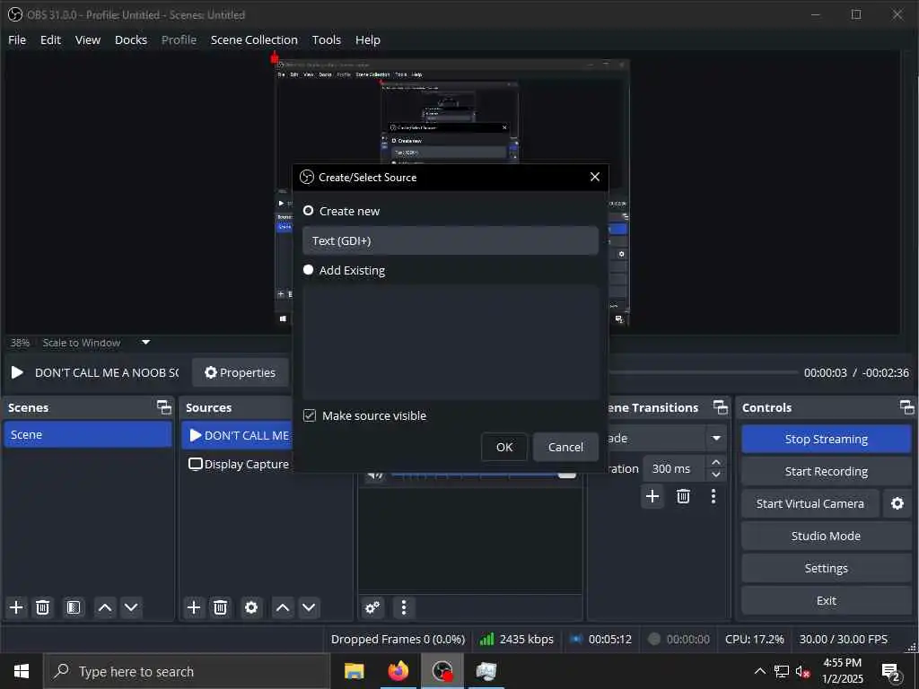This screenshot has width=919, height=689.
Task: Open the Tools menu
Action: tap(327, 39)
